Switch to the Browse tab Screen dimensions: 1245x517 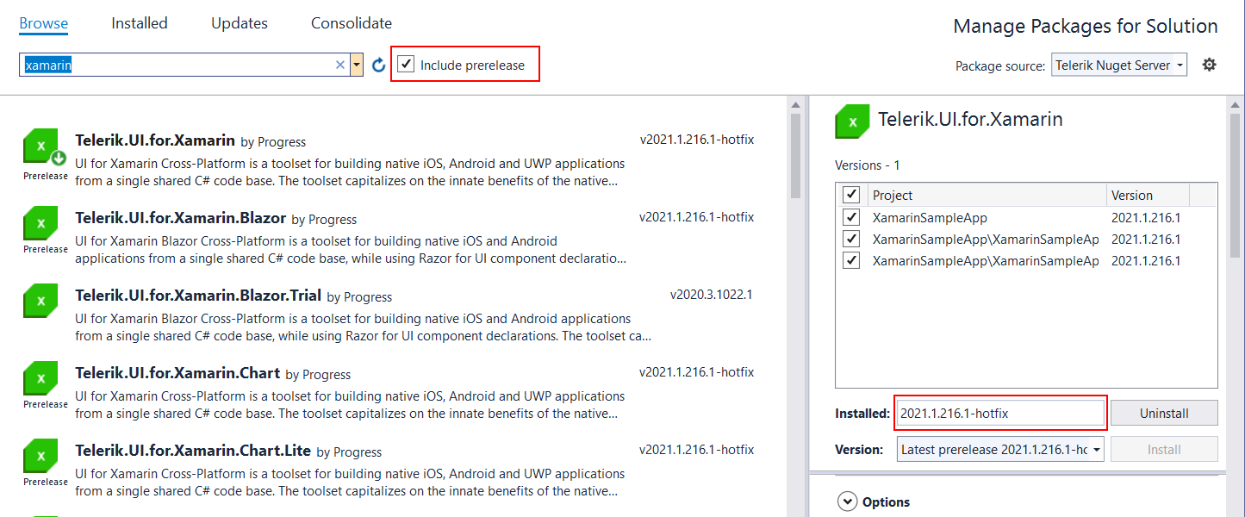pos(44,23)
